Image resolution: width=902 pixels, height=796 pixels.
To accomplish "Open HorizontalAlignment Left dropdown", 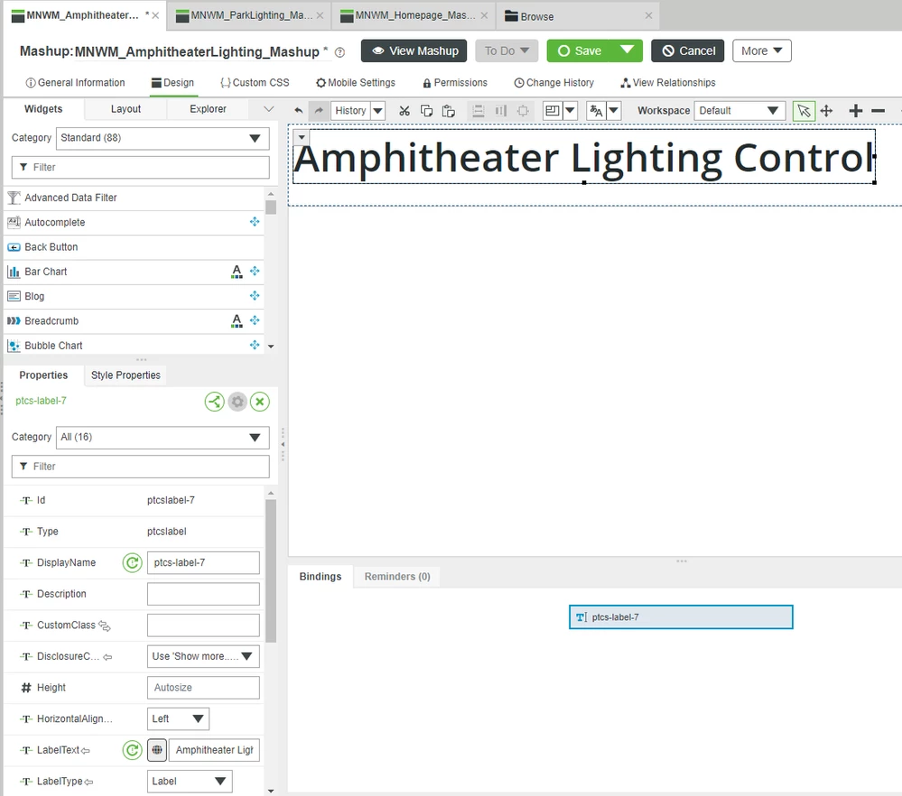I will coord(178,719).
